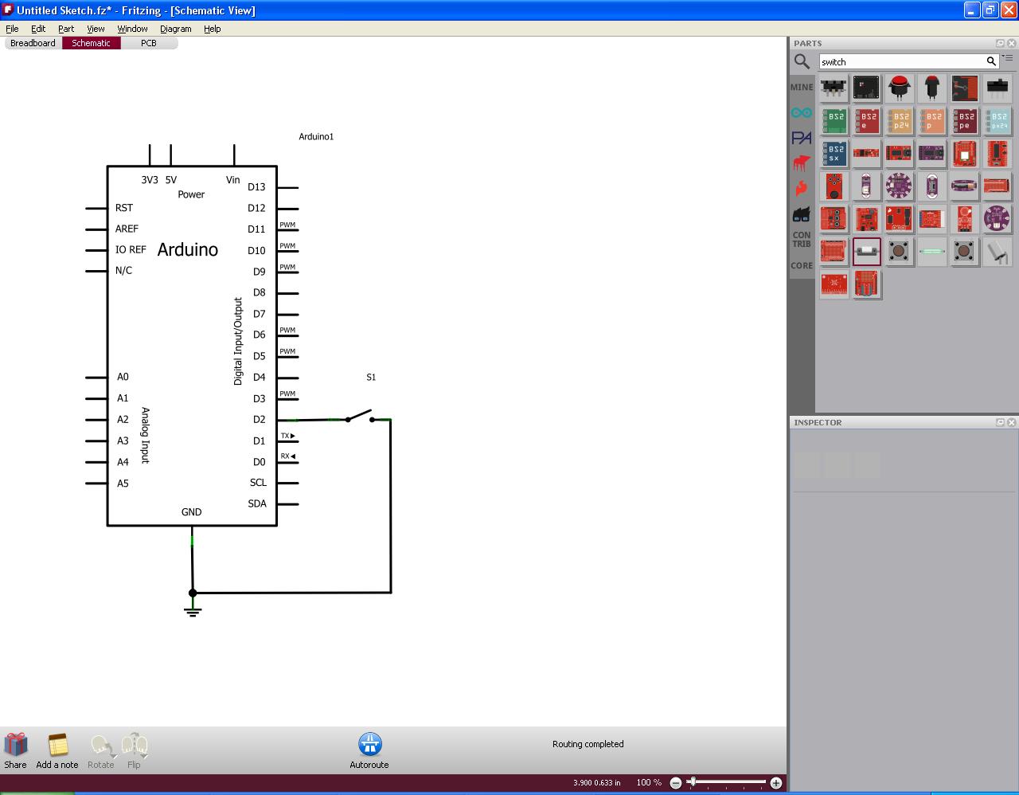1019x795 pixels.
Task: Select the BS2 px24 module part
Action: click(998, 120)
